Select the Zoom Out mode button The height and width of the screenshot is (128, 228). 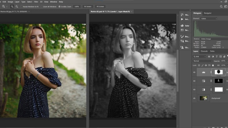click(17, 7)
